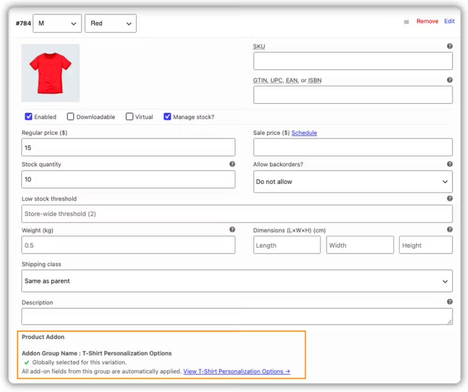
Task: Click the drag handle icon beside Remove
Action: click(x=406, y=22)
